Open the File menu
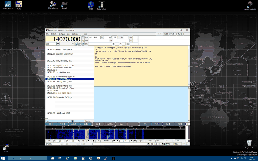Screen dimensions: 258x161 [47, 34]
